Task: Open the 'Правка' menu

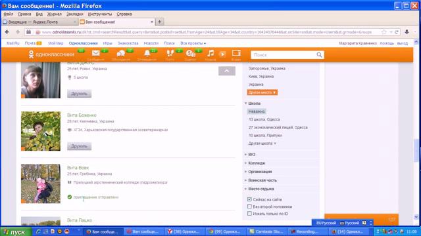Action: tap(24, 14)
